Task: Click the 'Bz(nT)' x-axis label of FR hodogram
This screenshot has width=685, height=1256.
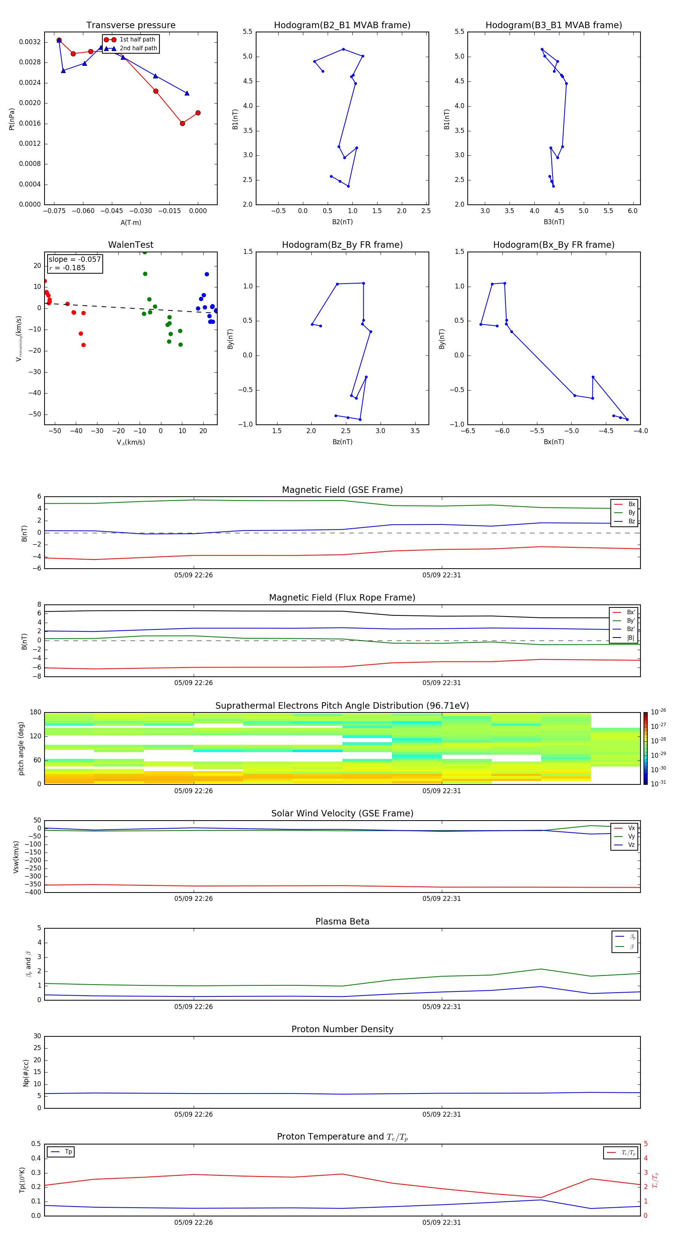Action: (342, 442)
